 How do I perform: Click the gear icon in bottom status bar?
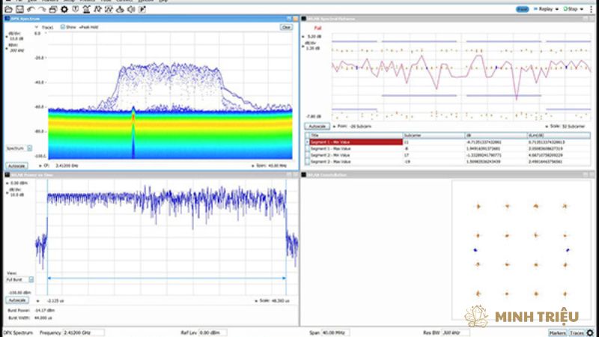(590, 333)
